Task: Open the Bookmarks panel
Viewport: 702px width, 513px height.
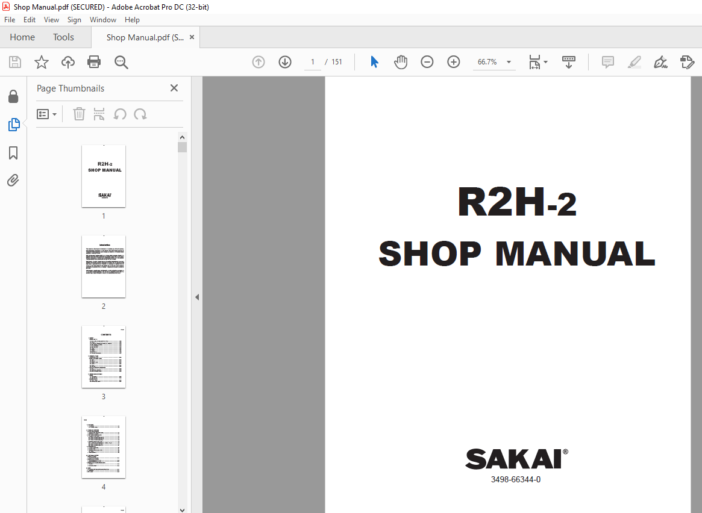Action: [13, 153]
